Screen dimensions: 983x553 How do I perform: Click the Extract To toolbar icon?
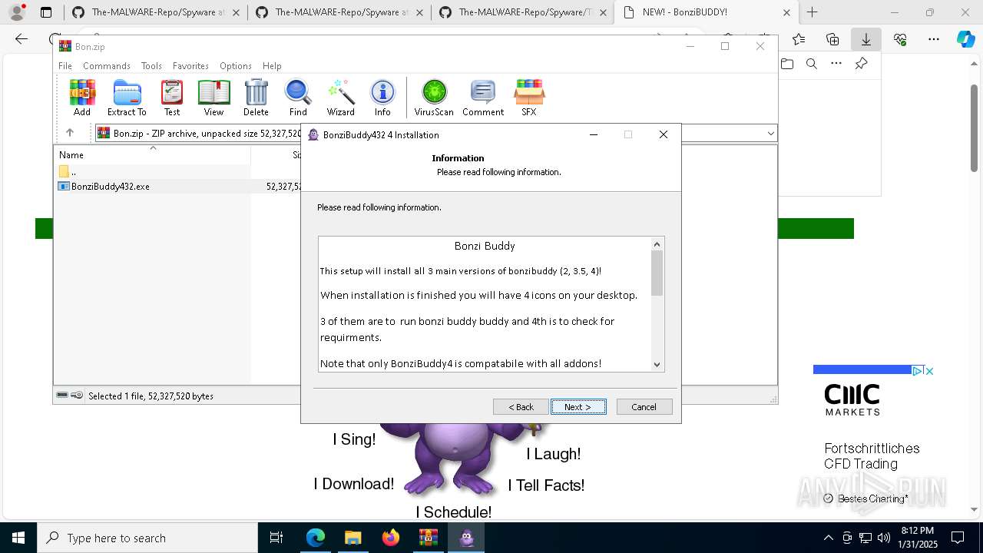click(x=127, y=98)
